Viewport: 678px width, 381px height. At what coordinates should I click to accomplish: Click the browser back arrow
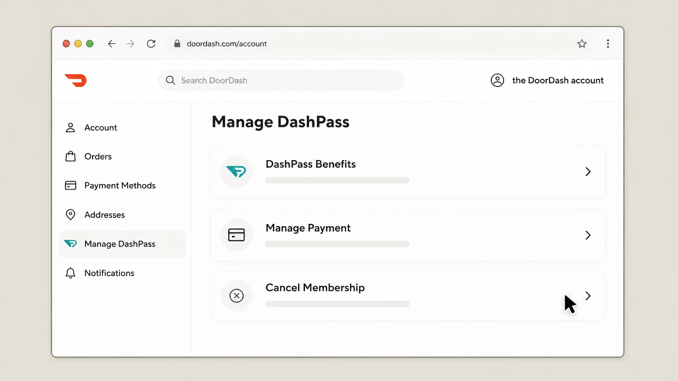tap(112, 44)
